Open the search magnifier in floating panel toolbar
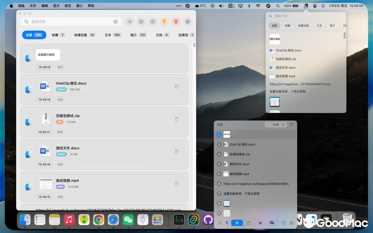Image resolution: width=373 pixels, height=233 pixels. pyautogui.click(x=219, y=223)
